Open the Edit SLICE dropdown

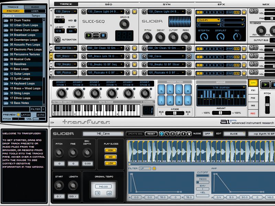point(234,134)
